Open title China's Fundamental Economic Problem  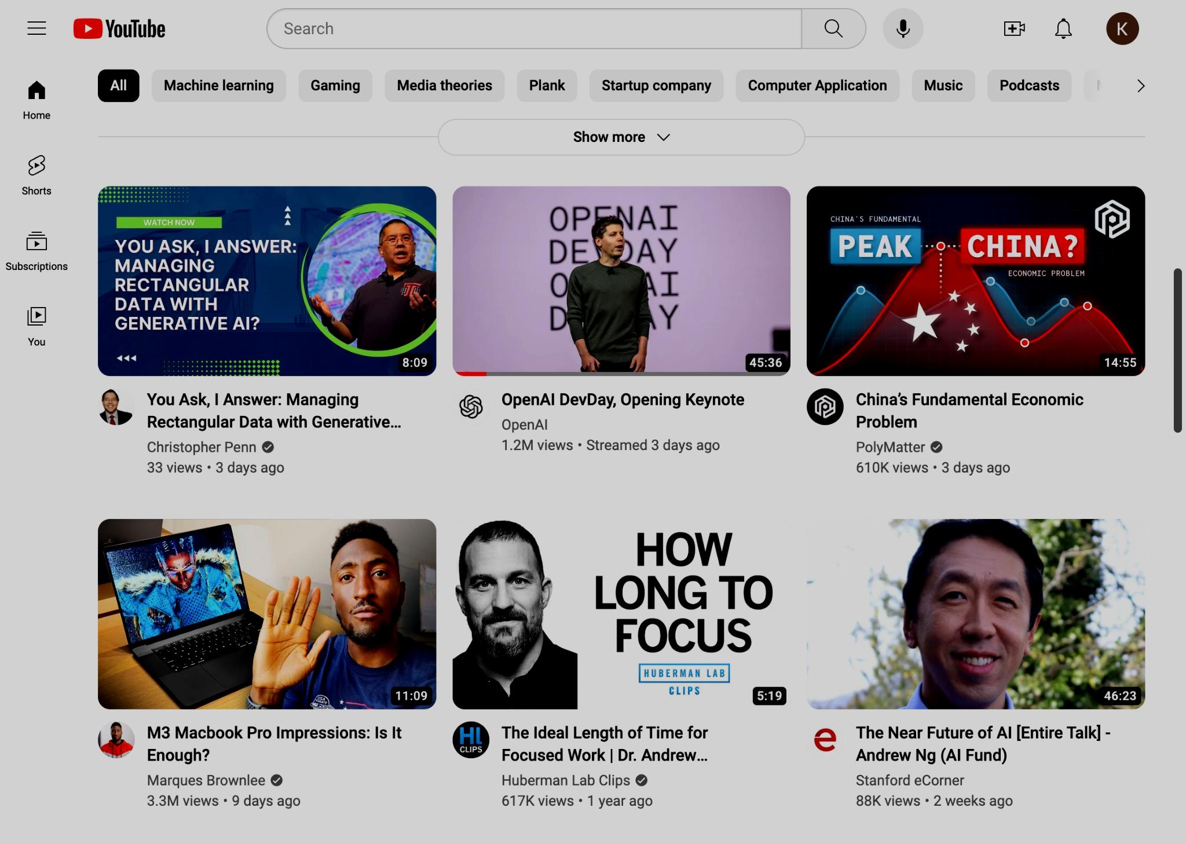969,411
